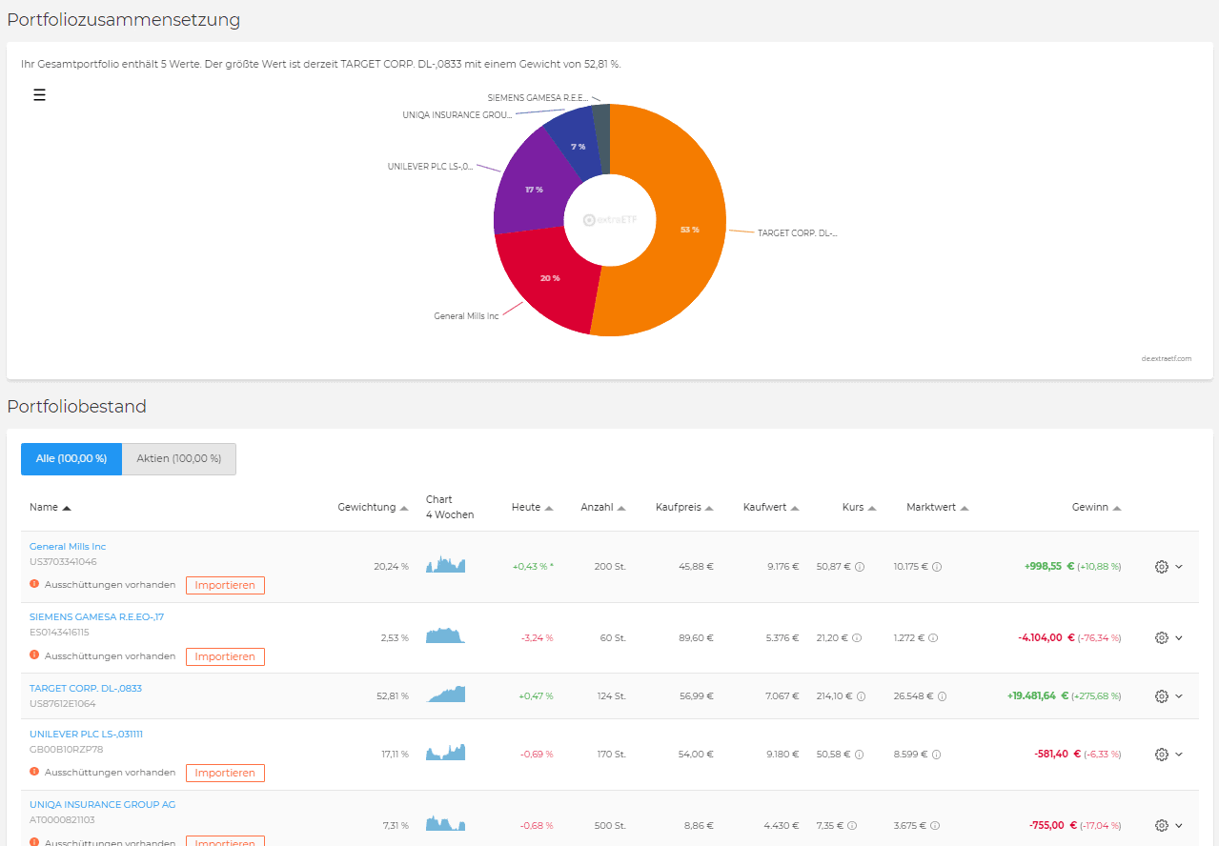This screenshot has width=1219, height=846.
Task: Show info icon beside 1.272 € Marktwert
Action: click(932, 637)
